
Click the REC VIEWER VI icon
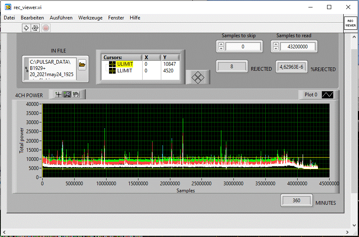pyautogui.click(x=351, y=23)
